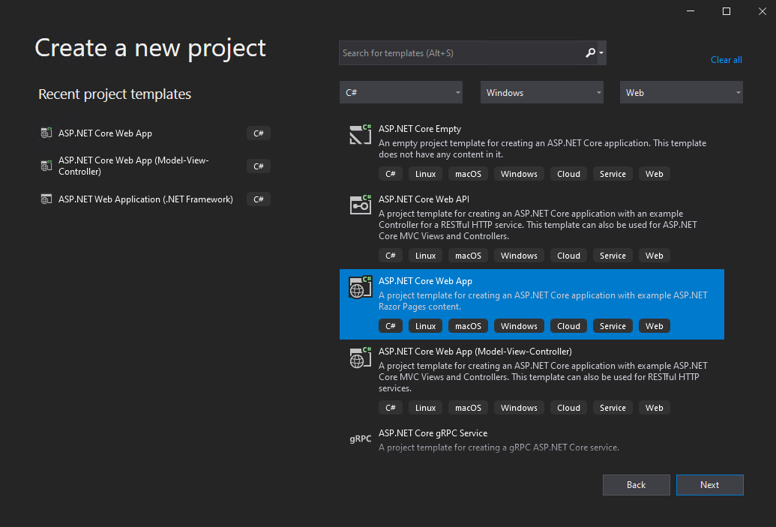Click the ASP.NET Core Web API template icon
776x527 pixels.
tap(361, 205)
